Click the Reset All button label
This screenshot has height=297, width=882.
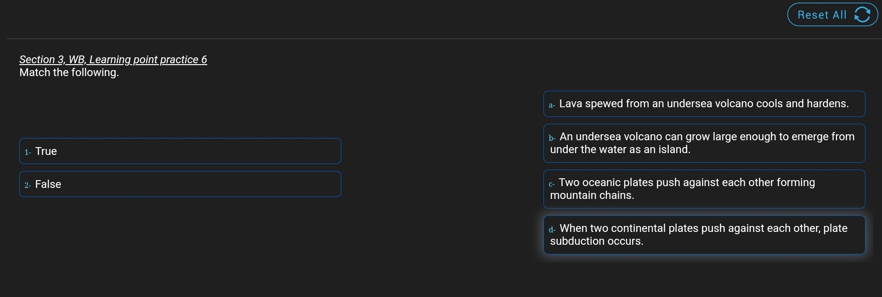click(822, 15)
